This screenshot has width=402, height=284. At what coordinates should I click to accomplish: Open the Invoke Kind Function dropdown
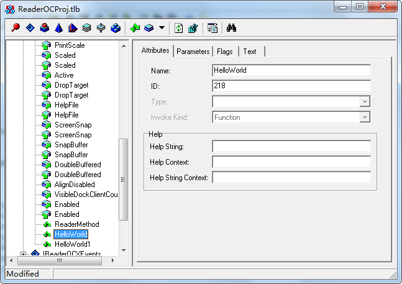[x=365, y=117]
